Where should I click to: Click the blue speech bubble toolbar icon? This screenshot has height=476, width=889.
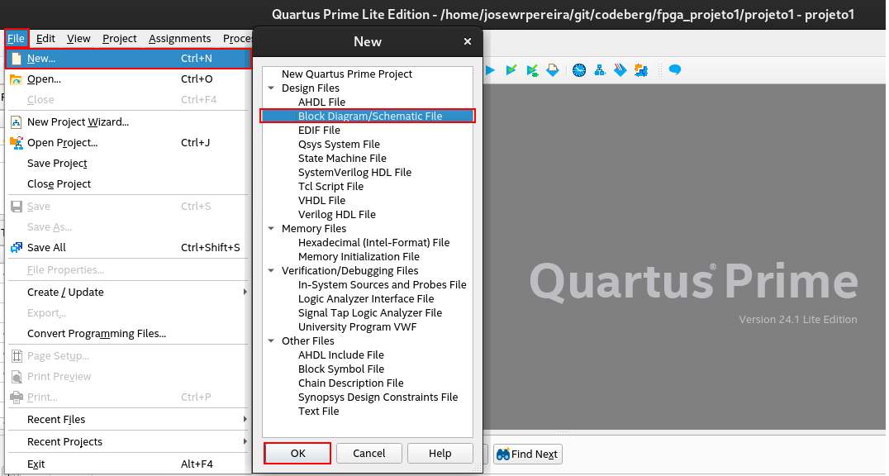(675, 70)
